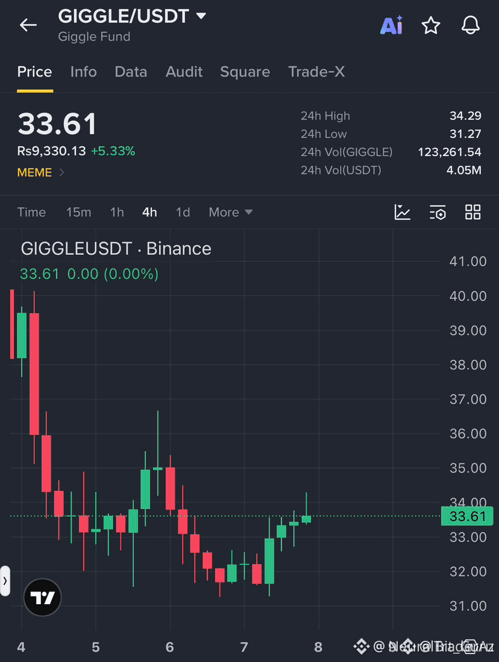Open chart indicators line-graph icon
The width and height of the screenshot is (499, 662).
tap(402, 212)
